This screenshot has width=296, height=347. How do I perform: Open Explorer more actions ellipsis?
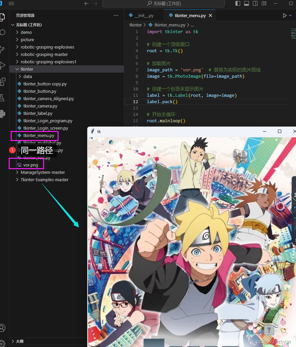(116, 15)
